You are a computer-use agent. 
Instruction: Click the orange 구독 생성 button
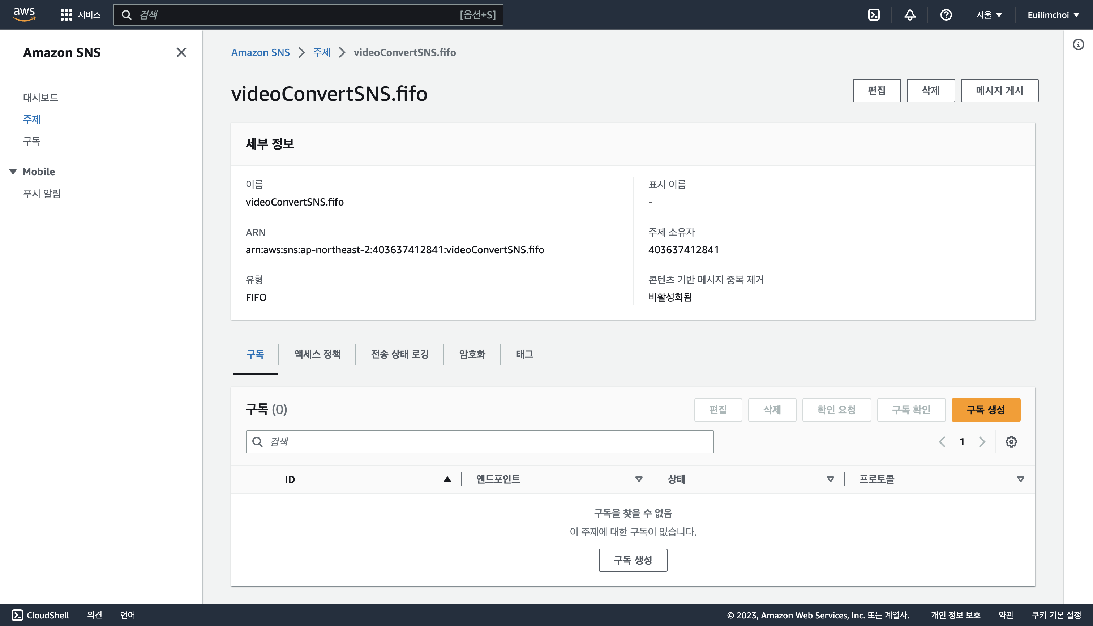coord(985,410)
